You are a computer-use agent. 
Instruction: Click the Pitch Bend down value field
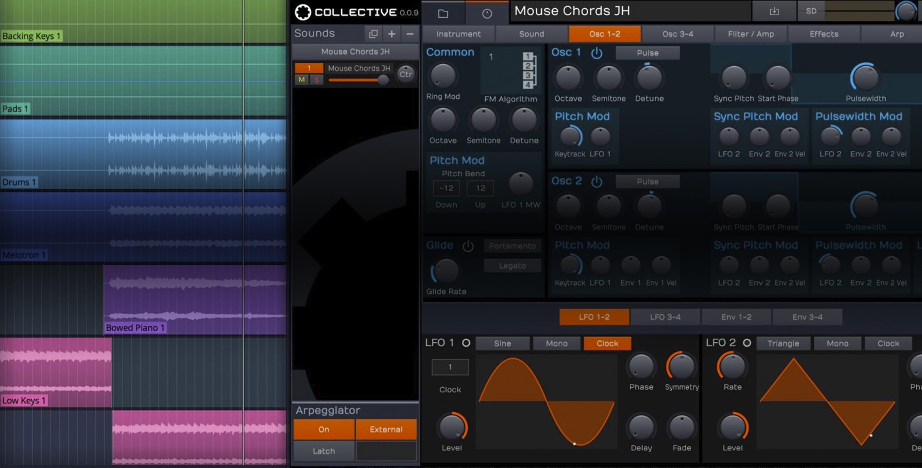(x=446, y=188)
